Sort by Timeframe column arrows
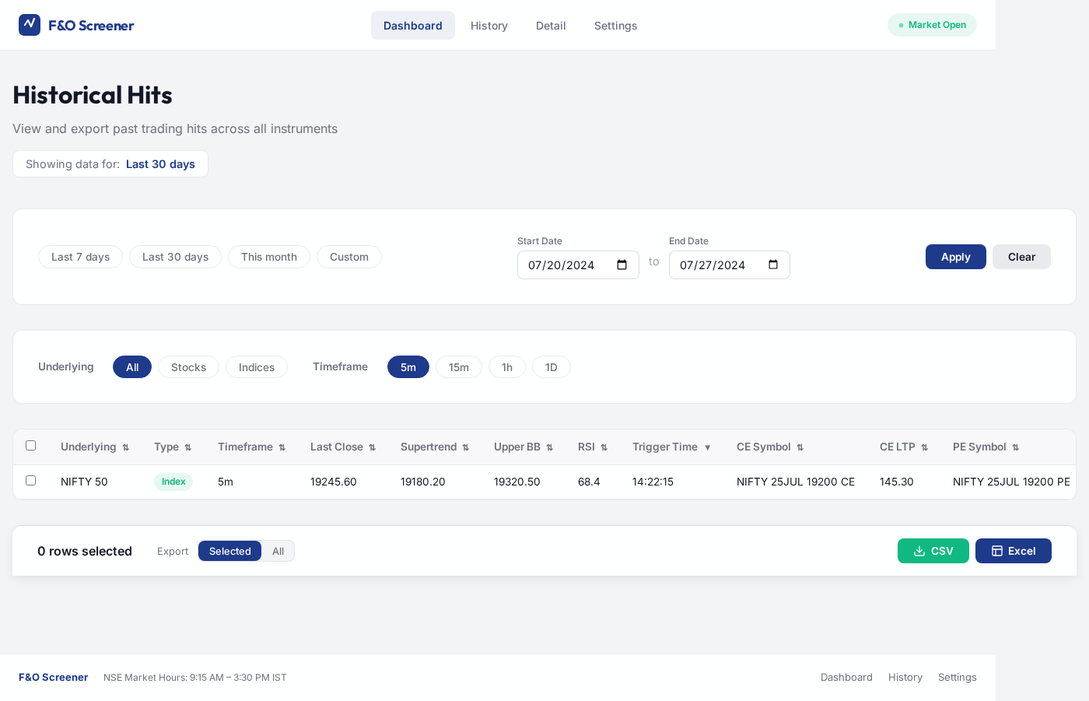1089x701 pixels. click(282, 447)
